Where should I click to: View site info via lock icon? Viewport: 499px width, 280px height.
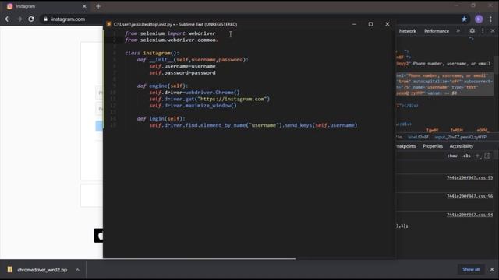[x=45, y=19]
